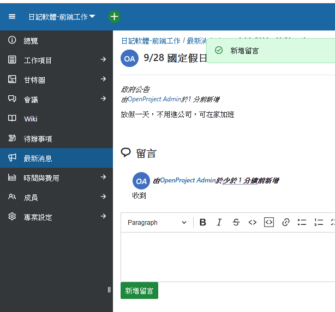The height and width of the screenshot is (312, 335).
Task: Click the 最新消息 megaphone icon
Action: [x=12, y=157]
